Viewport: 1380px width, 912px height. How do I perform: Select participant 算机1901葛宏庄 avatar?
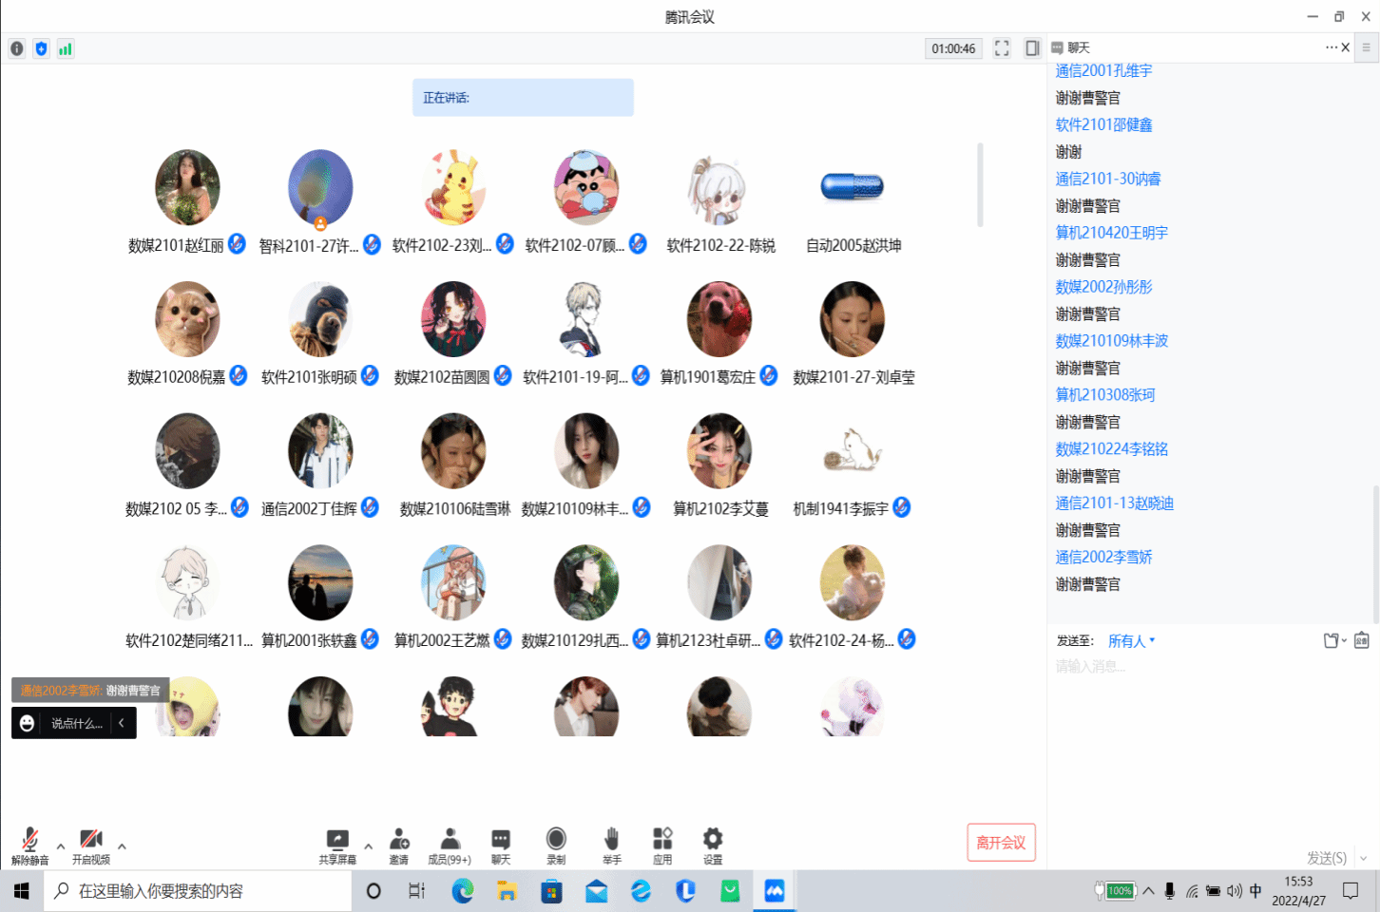(719, 319)
